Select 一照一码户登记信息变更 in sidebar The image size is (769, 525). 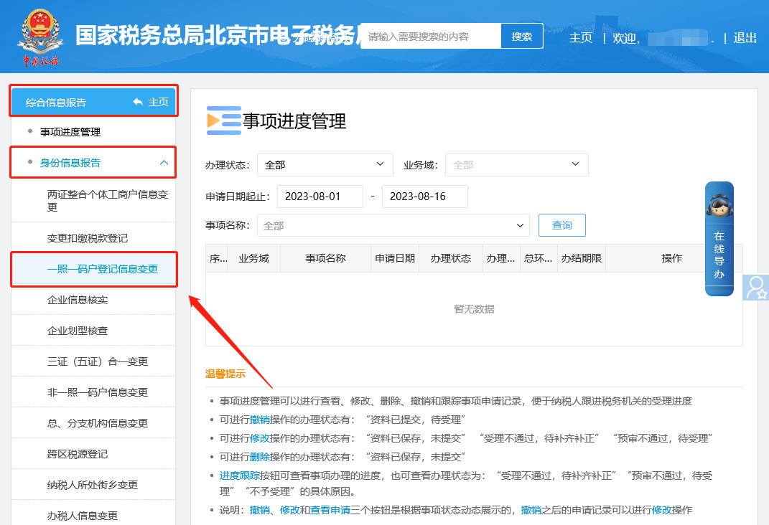point(102,270)
